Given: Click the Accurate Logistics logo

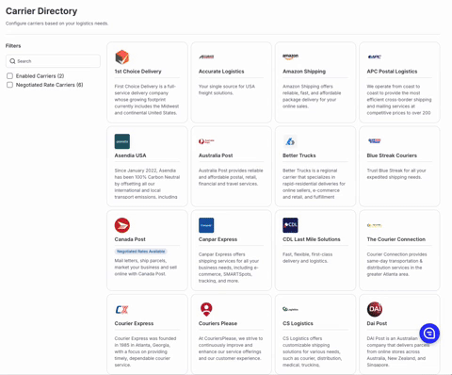Looking at the screenshot, I should click(206, 57).
